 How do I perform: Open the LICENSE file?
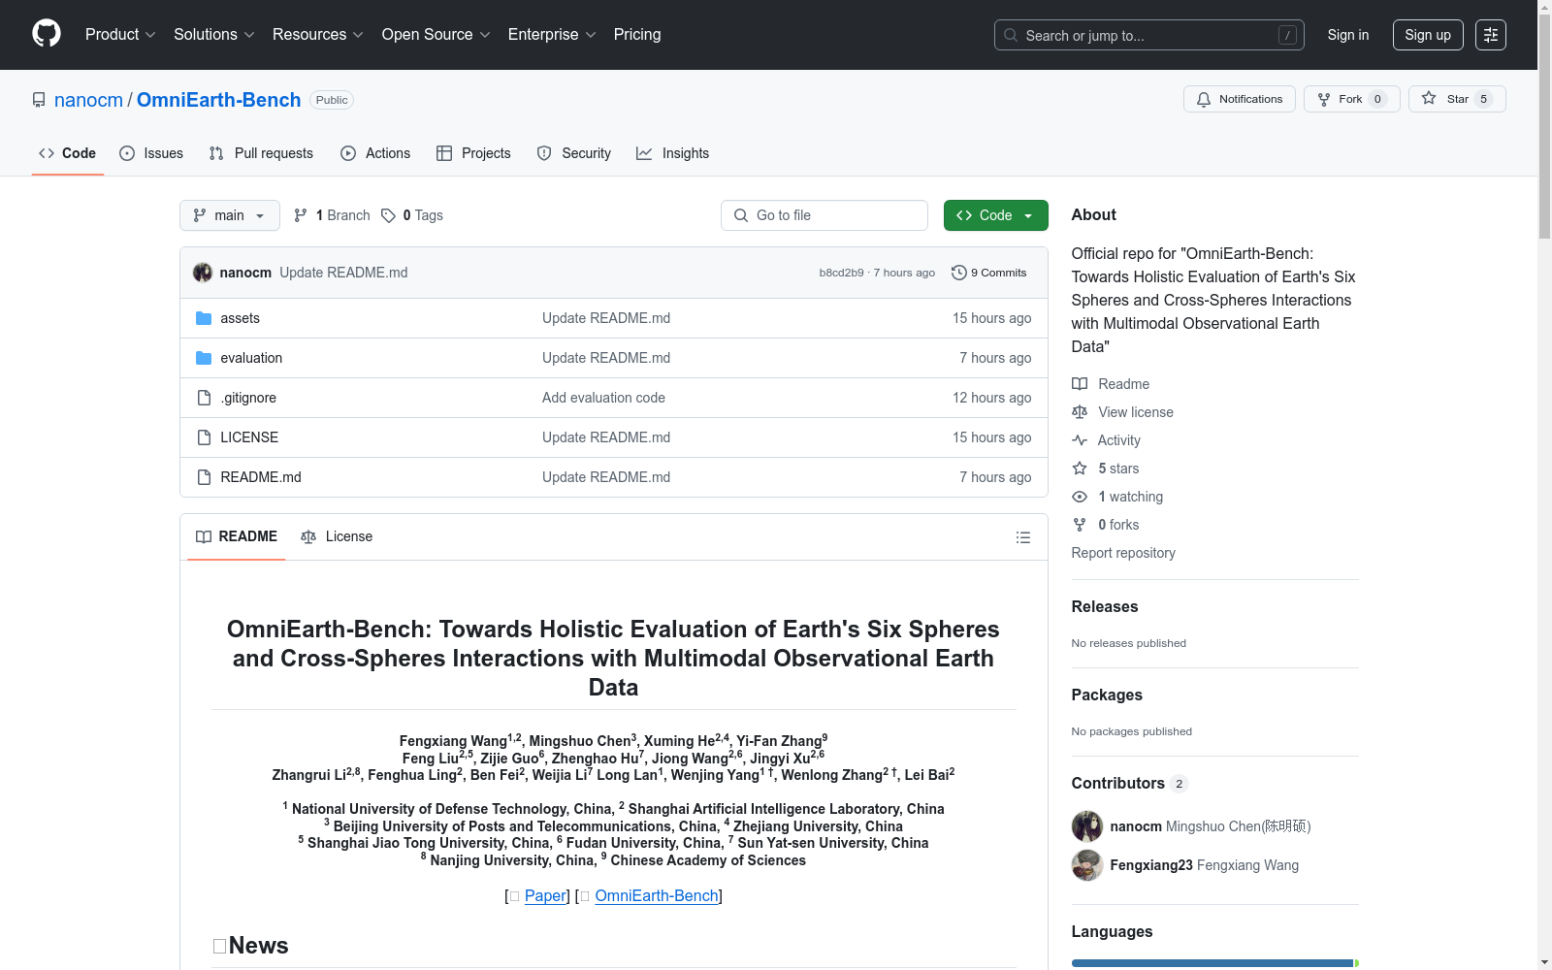pyautogui.click(x=249, y=437)
